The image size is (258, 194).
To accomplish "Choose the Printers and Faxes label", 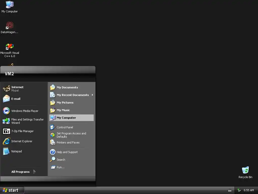I will 68,142.
